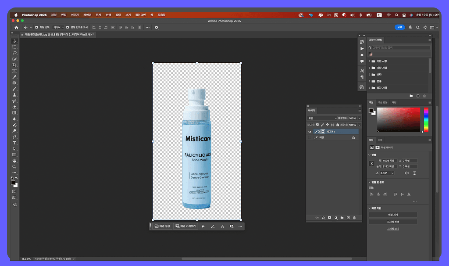Toggle 자동 선택 checkbox
This screenshot has width=449, height=266.
click(x=36, y=28)
